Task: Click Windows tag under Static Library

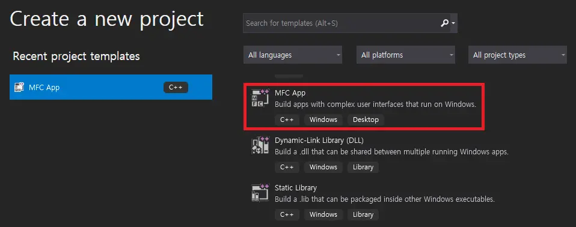Action: (x=323, y=214)
